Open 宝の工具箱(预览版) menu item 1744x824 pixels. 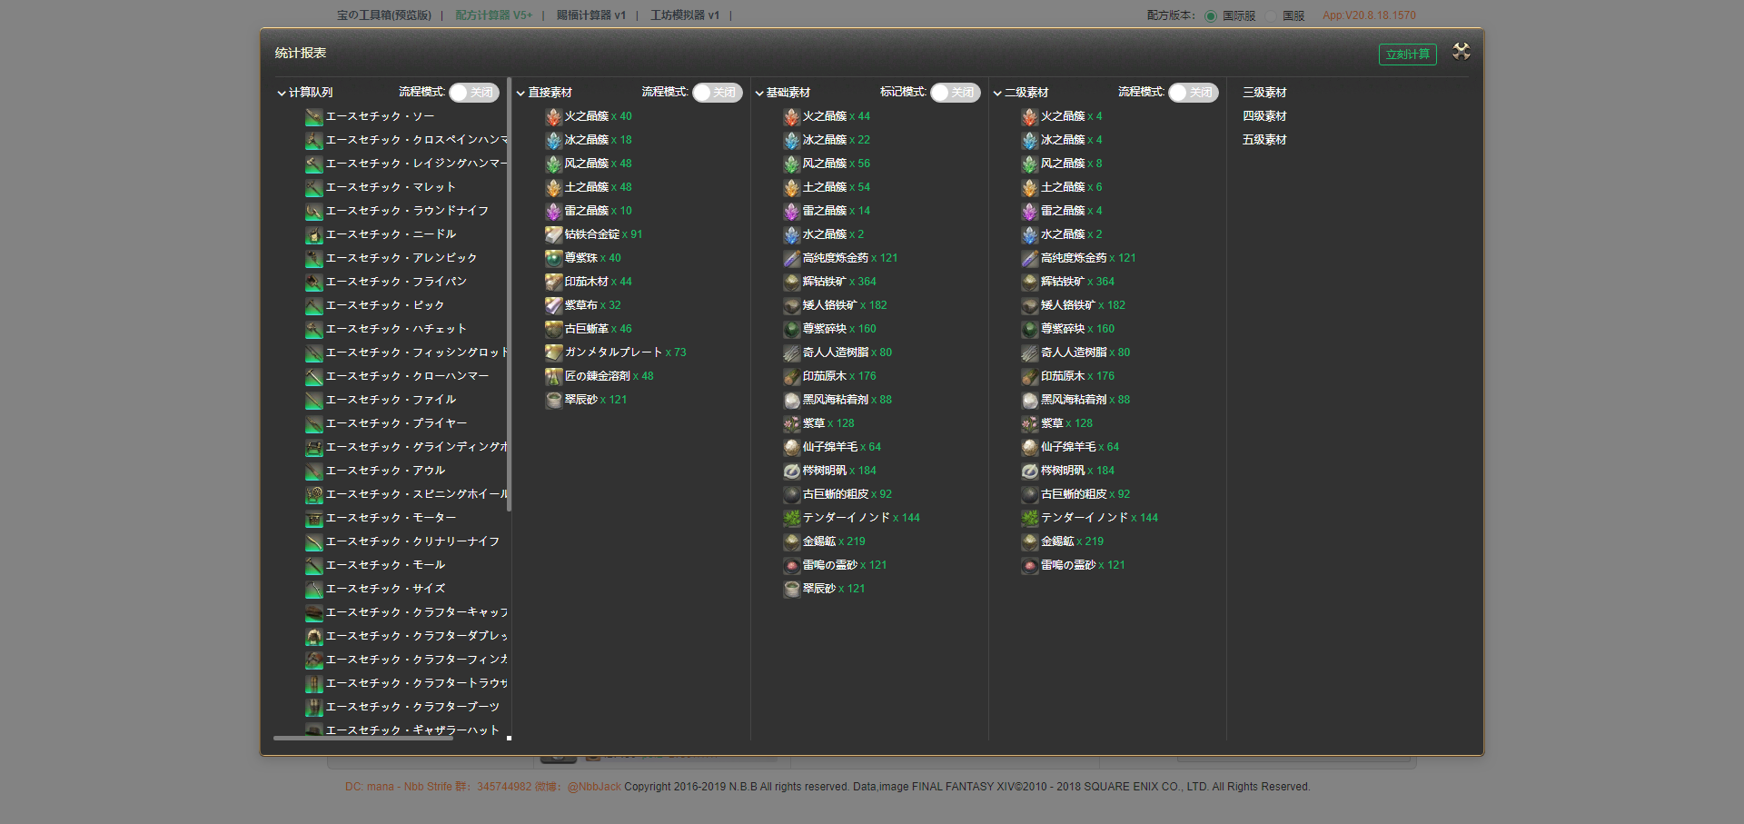coord(384,15)
